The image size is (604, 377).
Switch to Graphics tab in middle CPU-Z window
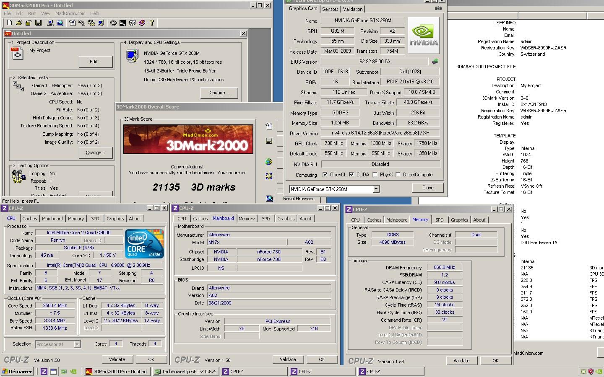(286, 218)
